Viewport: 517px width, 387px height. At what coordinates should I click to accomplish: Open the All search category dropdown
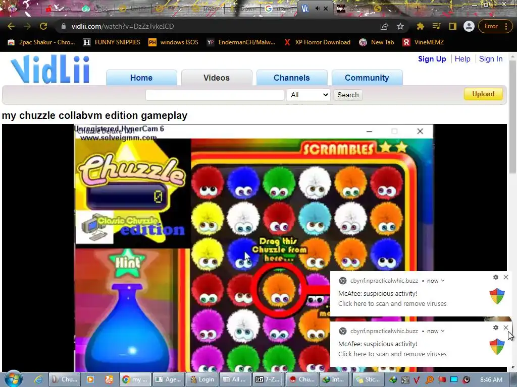pyautogui.click(x=308, y=95)
